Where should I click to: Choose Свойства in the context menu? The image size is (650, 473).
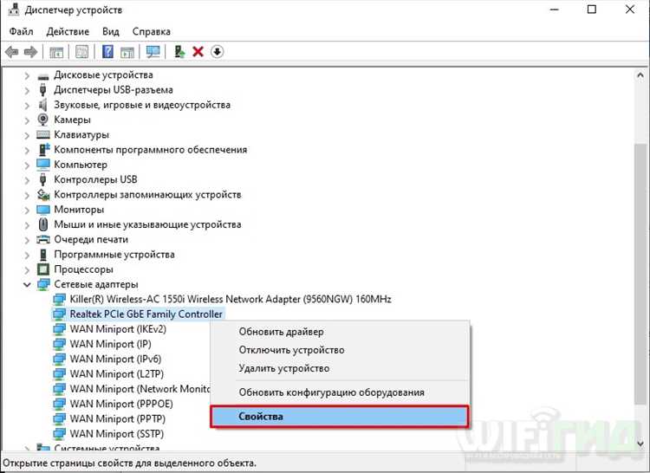(340, 416)
